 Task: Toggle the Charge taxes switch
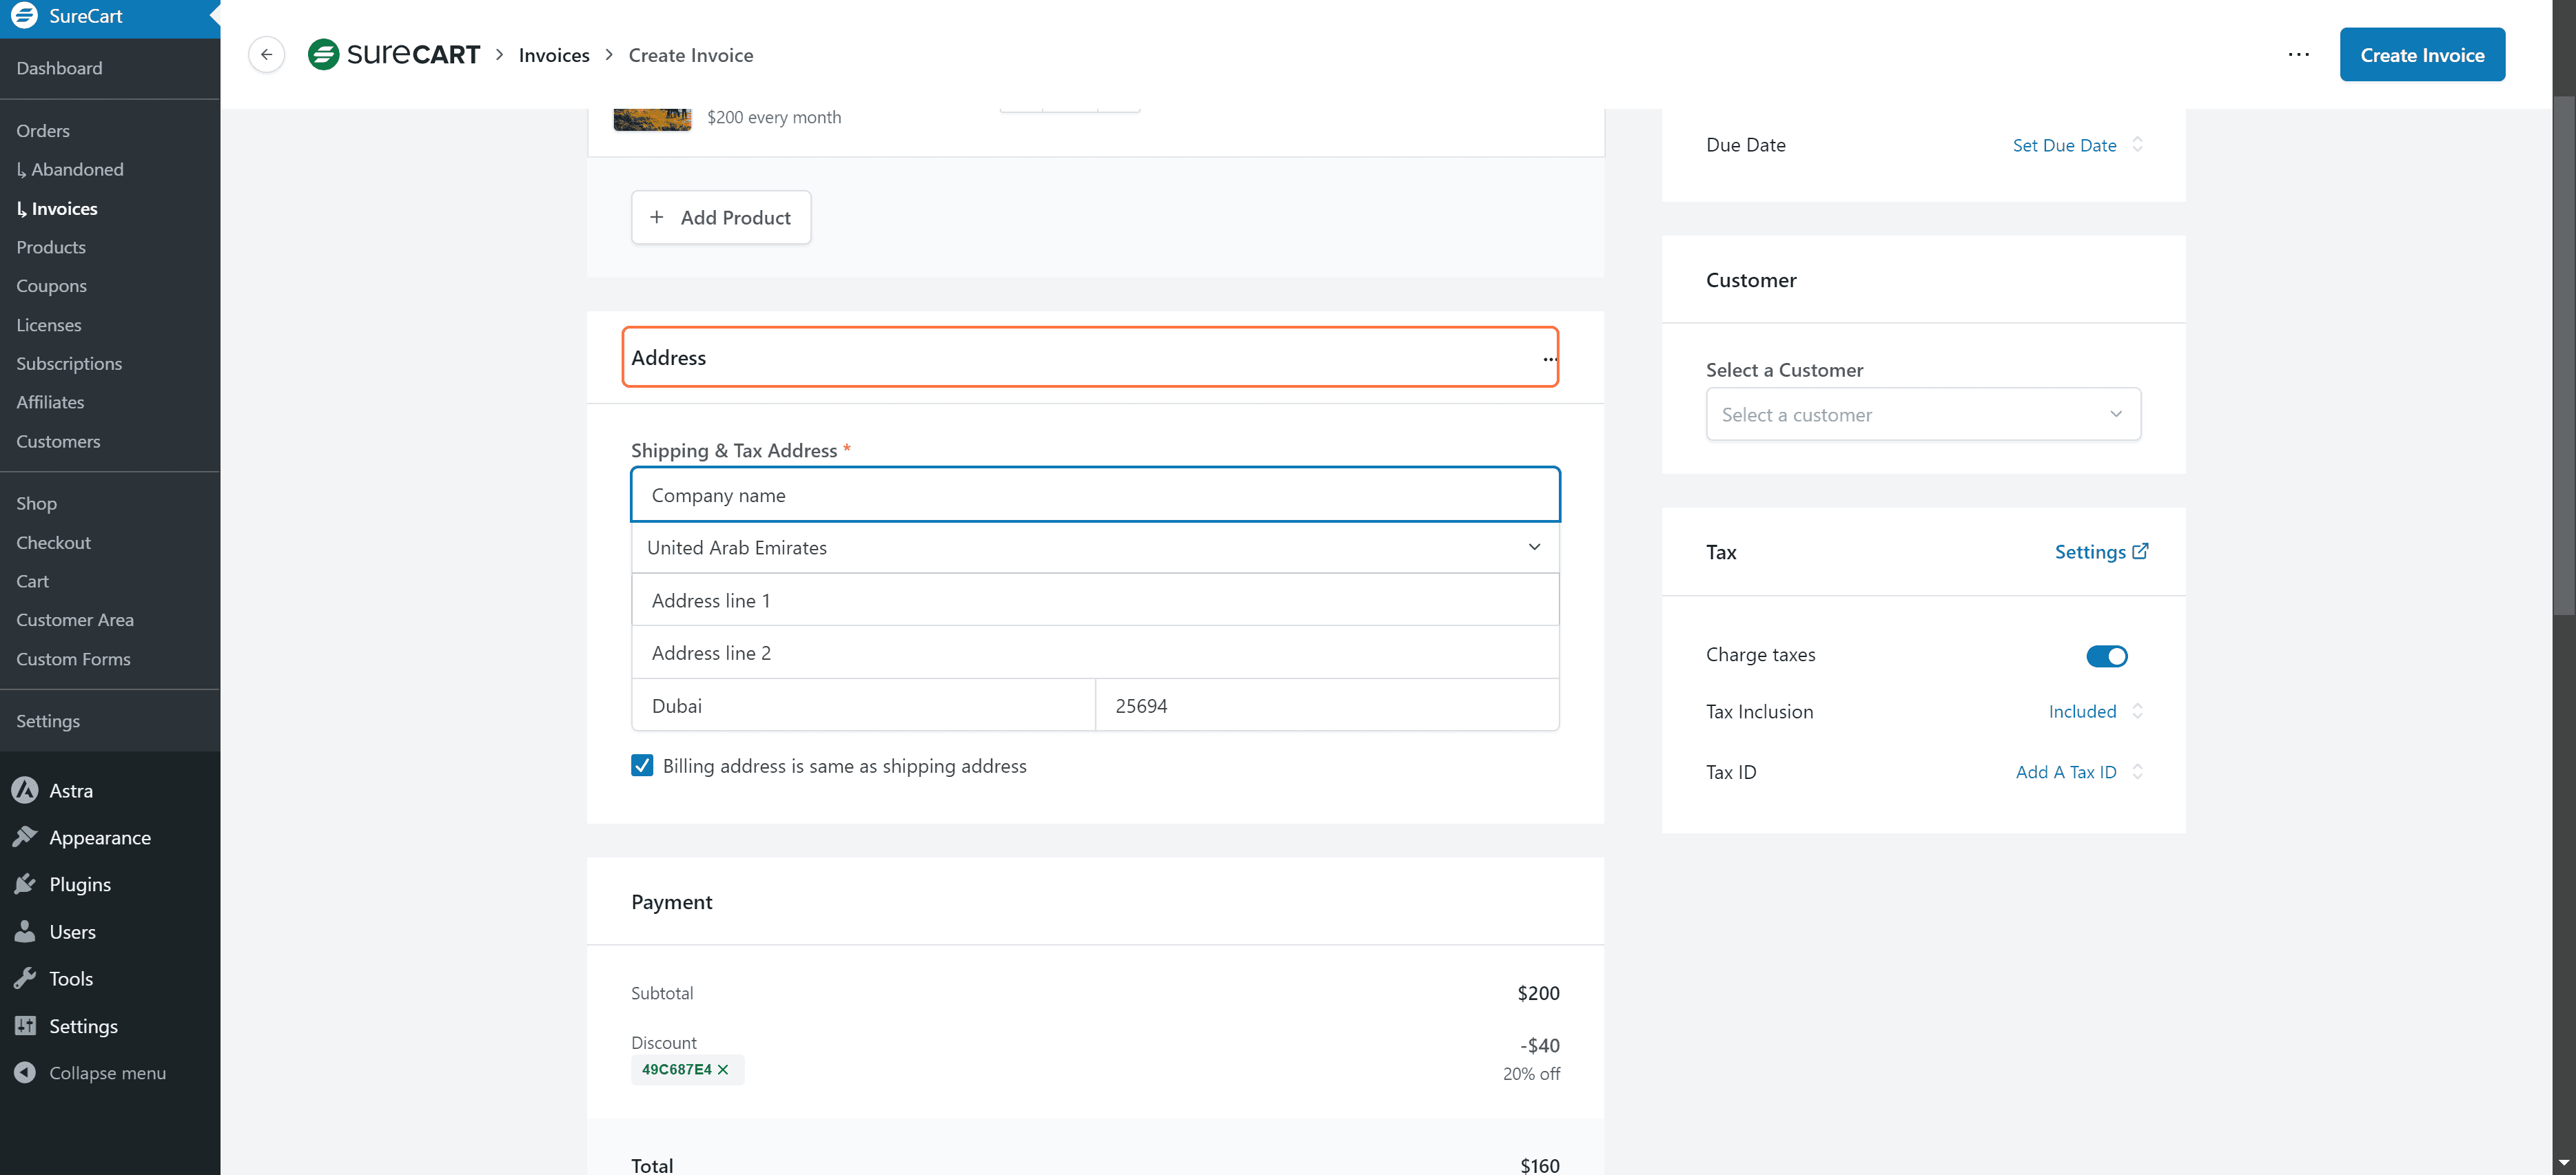[2106, 656]
